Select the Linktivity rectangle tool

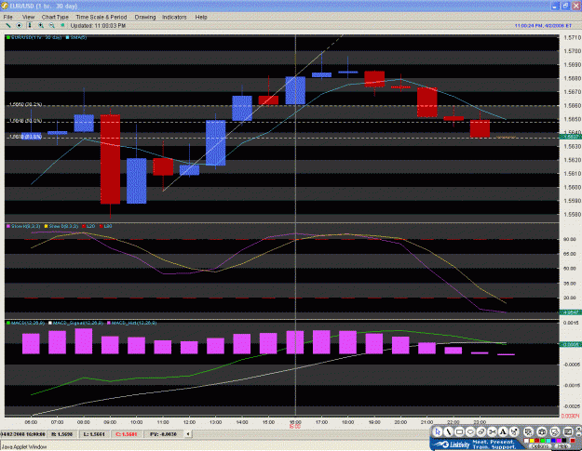(x=459, y=431)
